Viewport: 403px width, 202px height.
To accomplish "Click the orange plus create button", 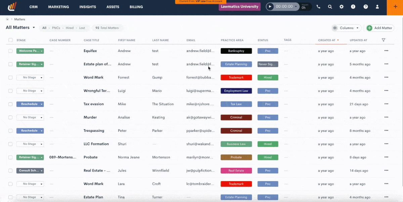I will tap(395, 7).
